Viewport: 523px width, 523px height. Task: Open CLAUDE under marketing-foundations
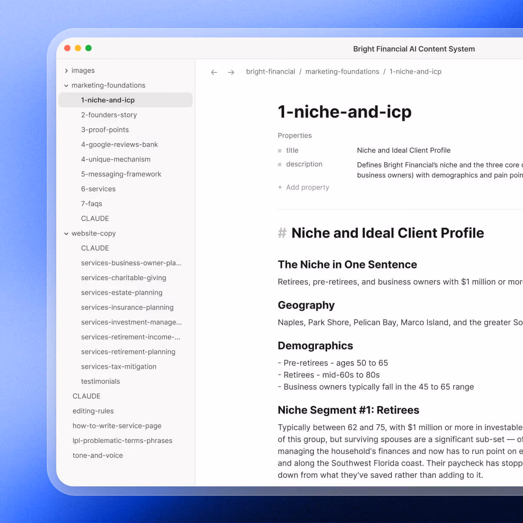click(x=95, y=218)
